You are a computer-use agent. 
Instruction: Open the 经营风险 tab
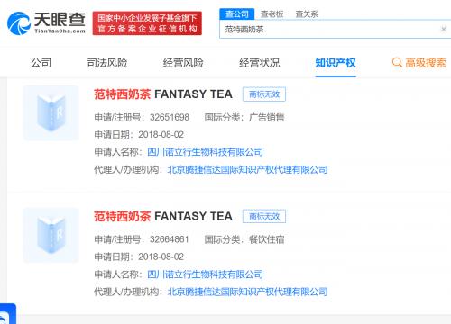[183, 63]
